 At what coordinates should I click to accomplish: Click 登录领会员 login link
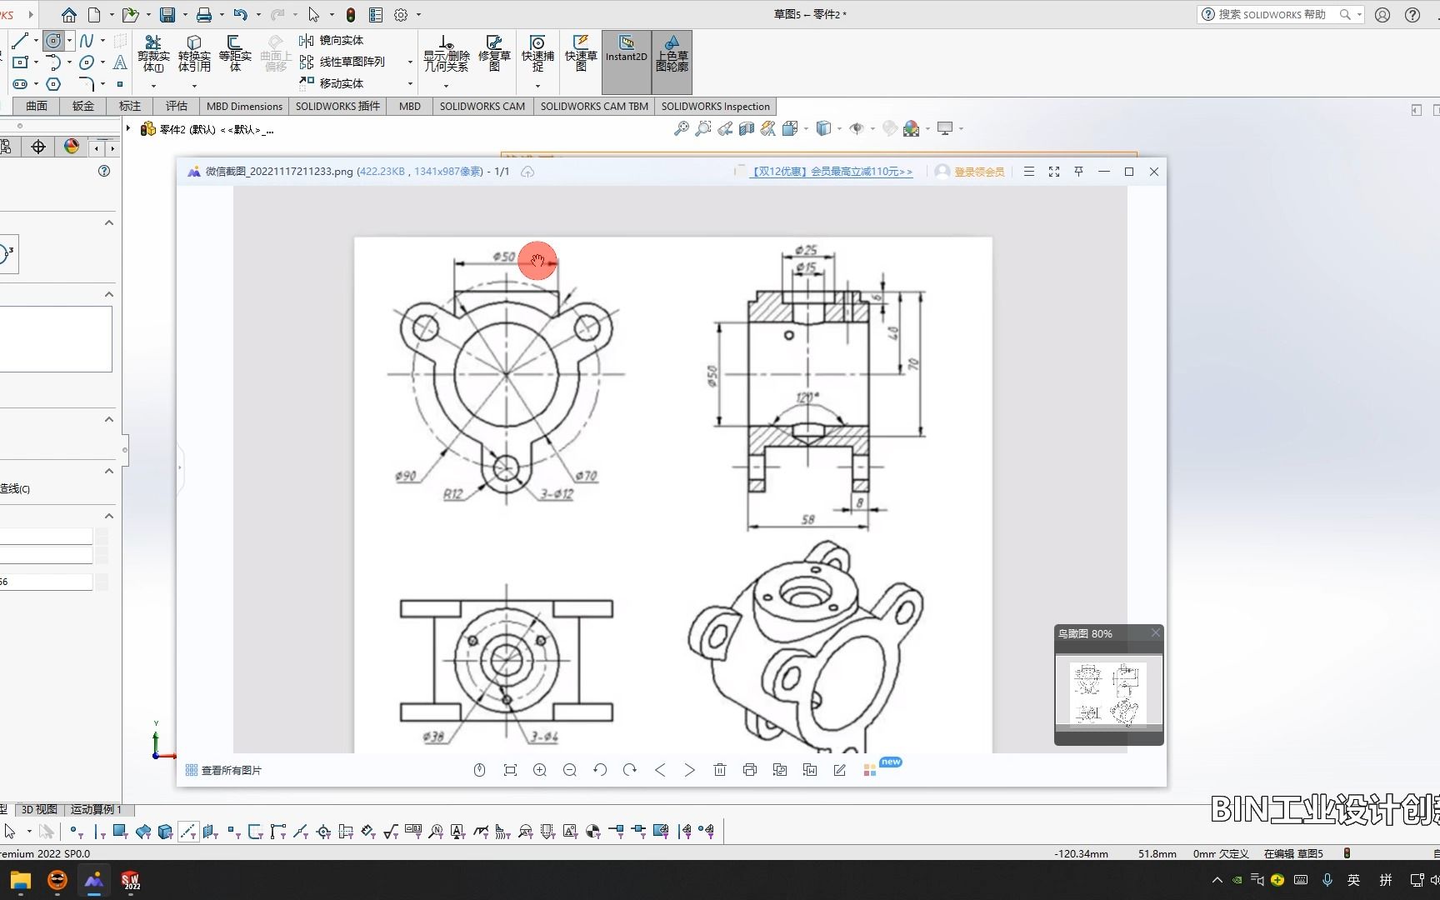pos(979,172)
